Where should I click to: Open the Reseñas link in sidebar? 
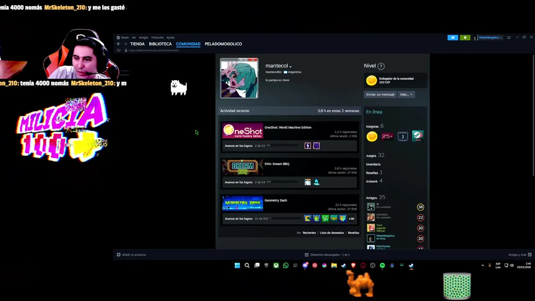click(x=372, y=173)
